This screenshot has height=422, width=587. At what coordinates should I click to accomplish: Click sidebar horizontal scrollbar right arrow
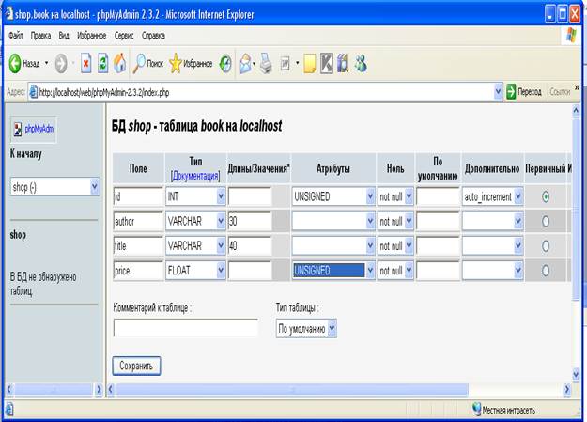pos(99,390)
